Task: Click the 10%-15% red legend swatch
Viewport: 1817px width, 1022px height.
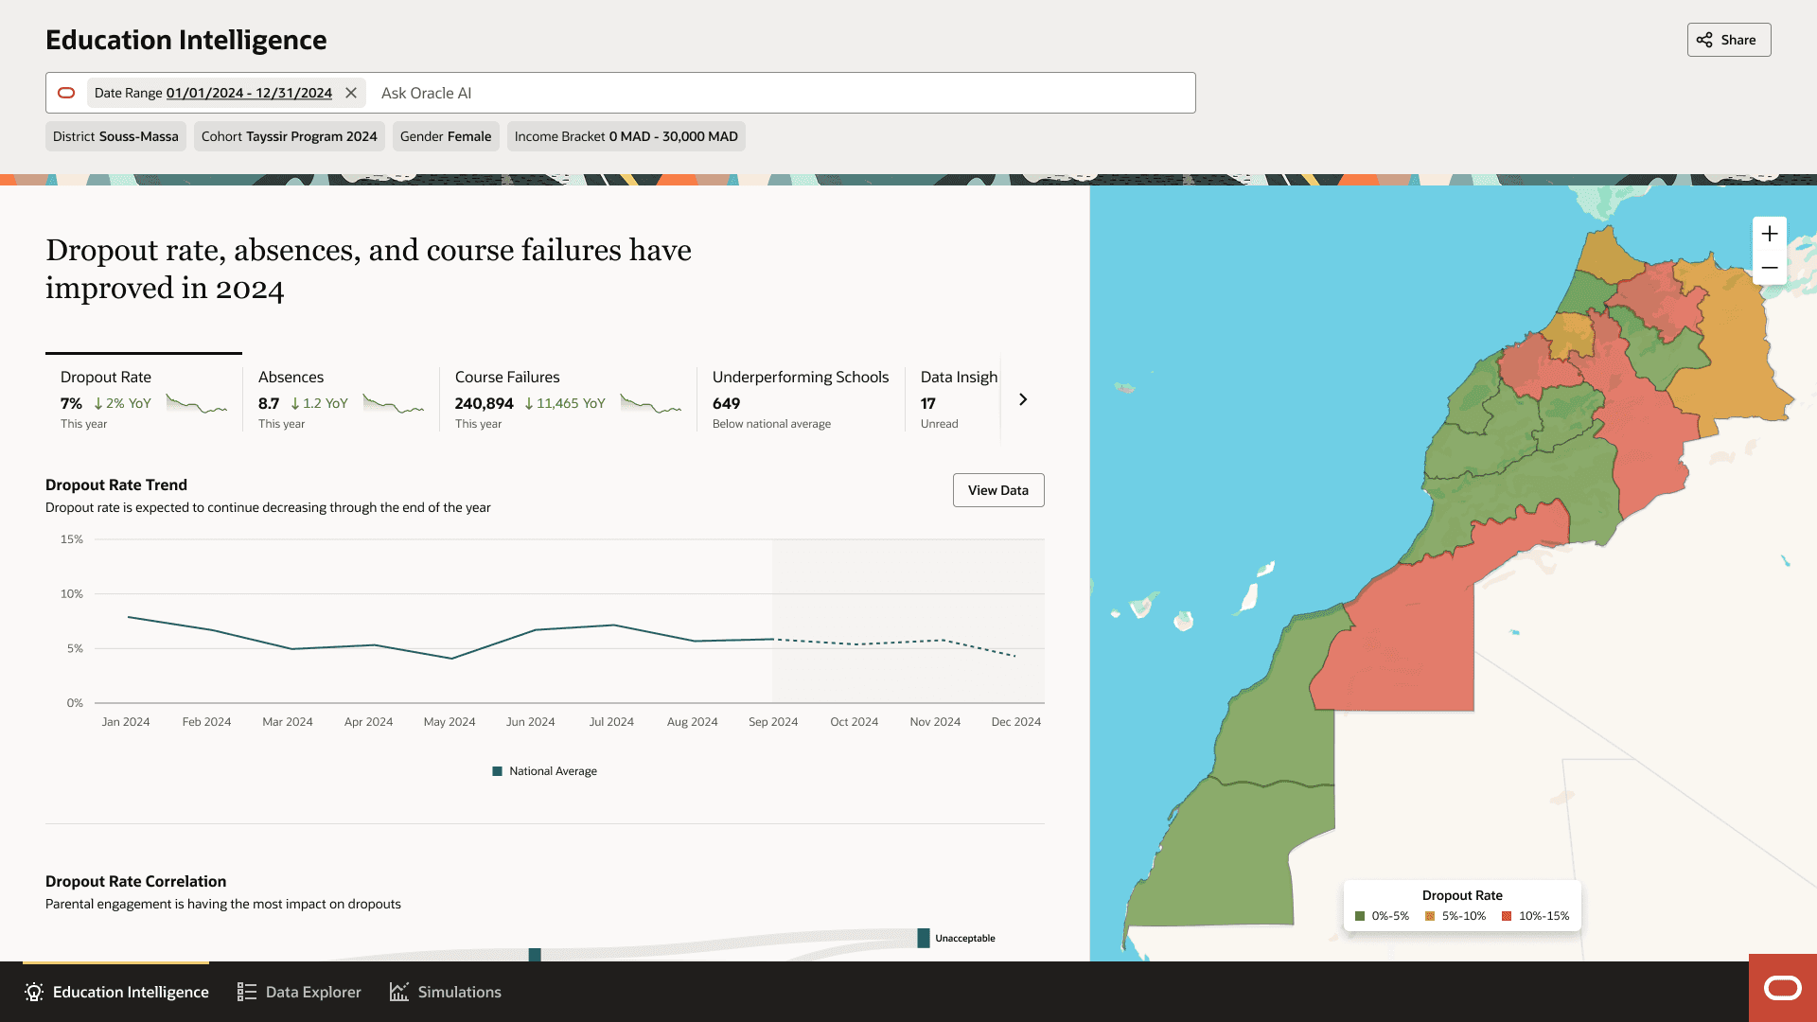Action: (x=1507, y=916)
